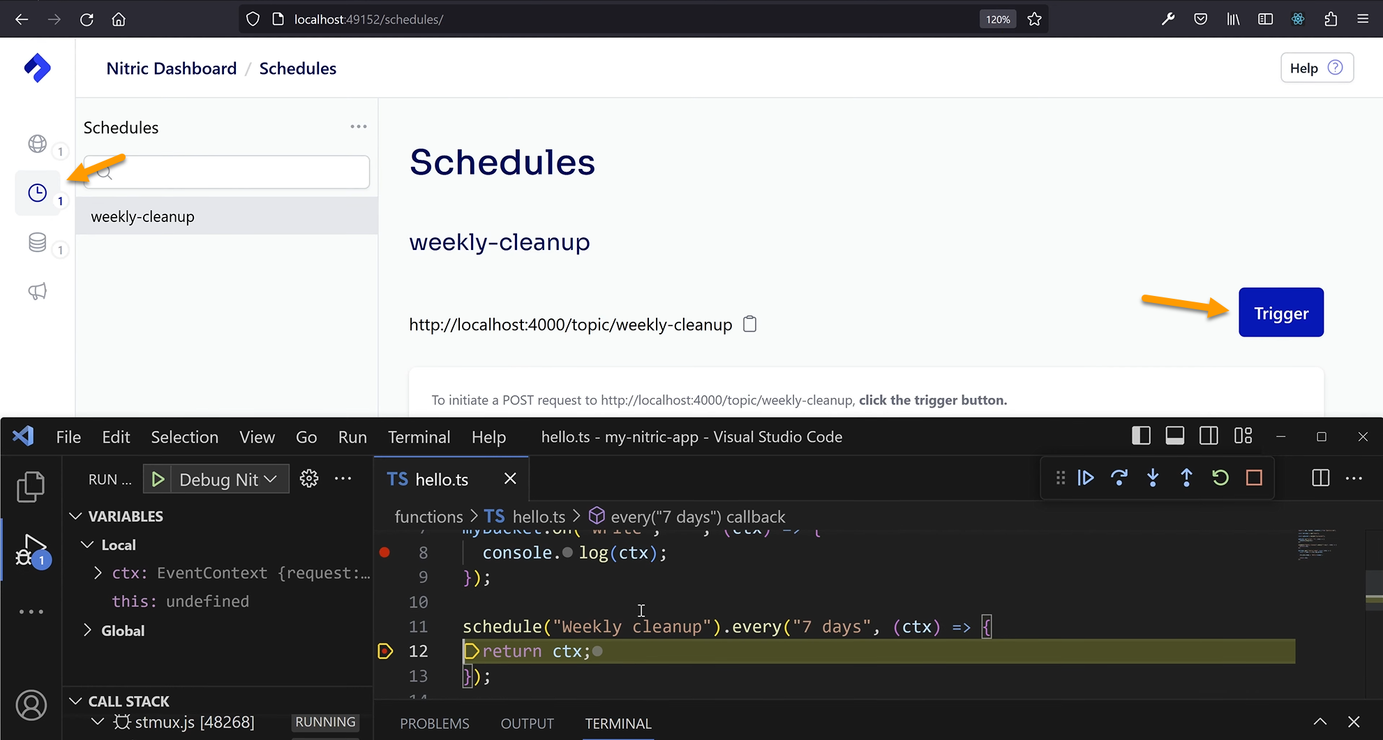This screenshot has width=1383, height=740.
Task: Switch to the PROBLEMS tab
Action: tap(434, 723)
